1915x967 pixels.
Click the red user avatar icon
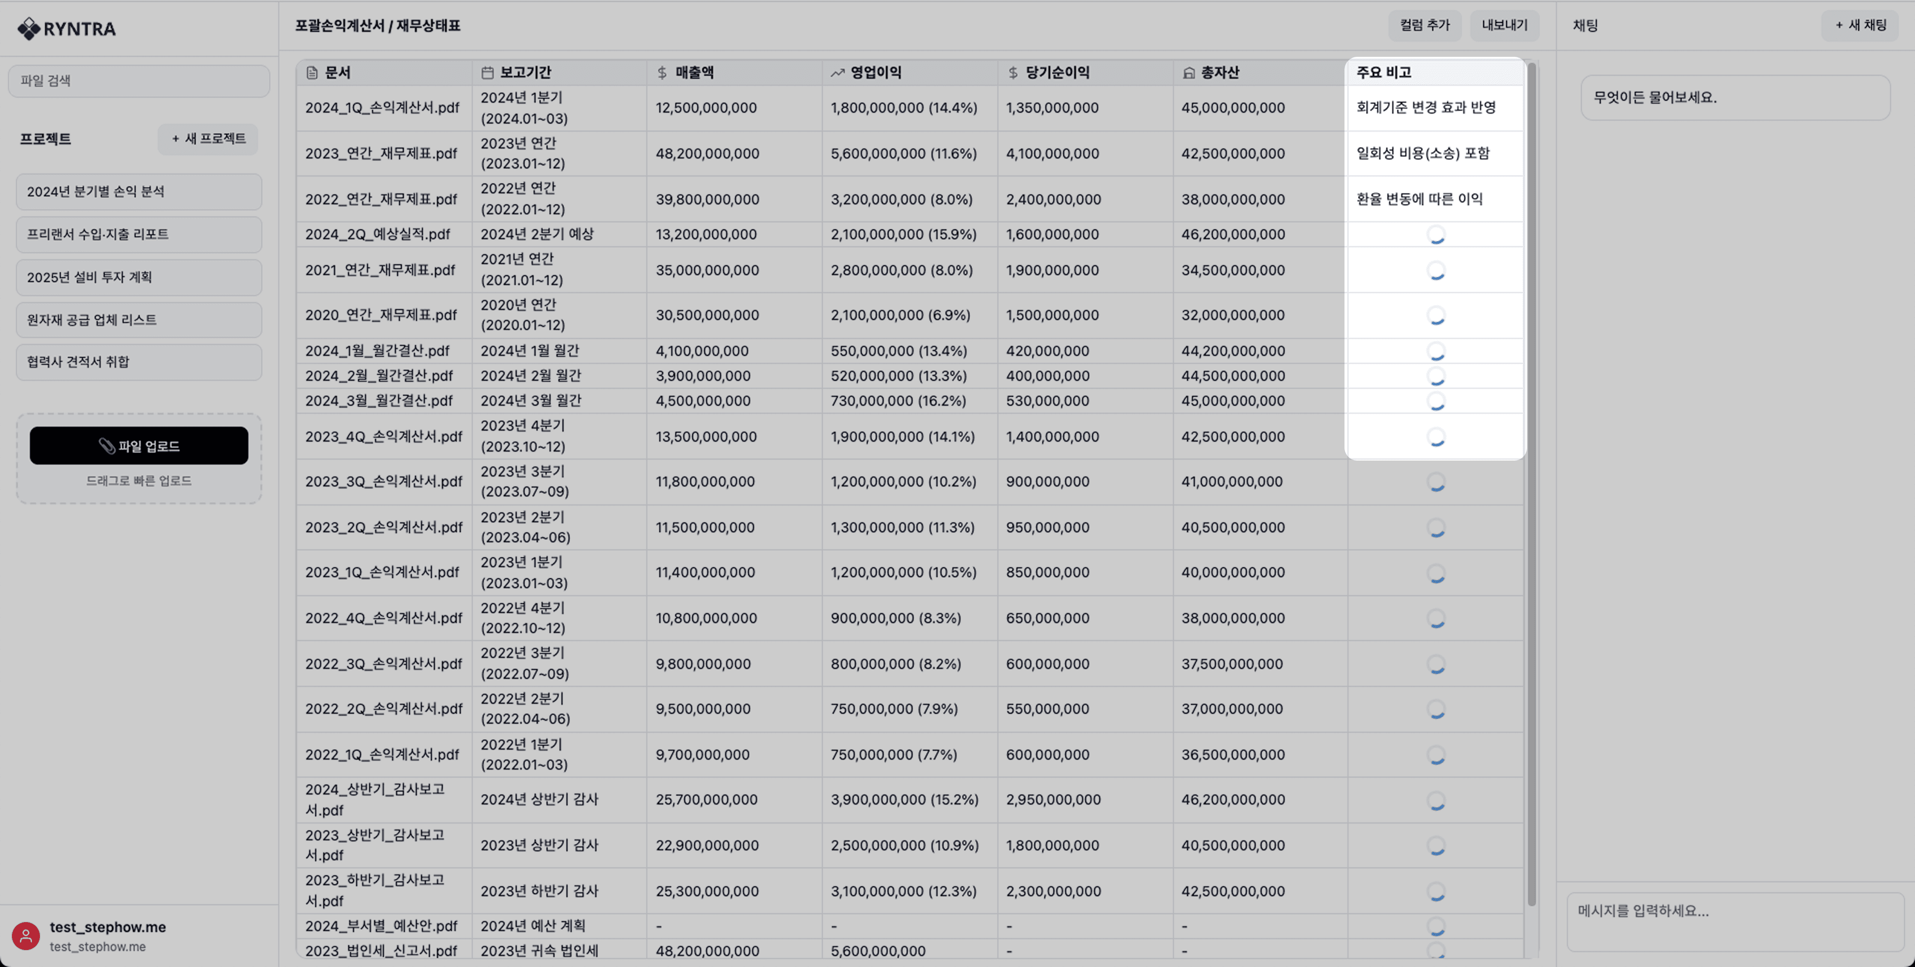[26, 936]
